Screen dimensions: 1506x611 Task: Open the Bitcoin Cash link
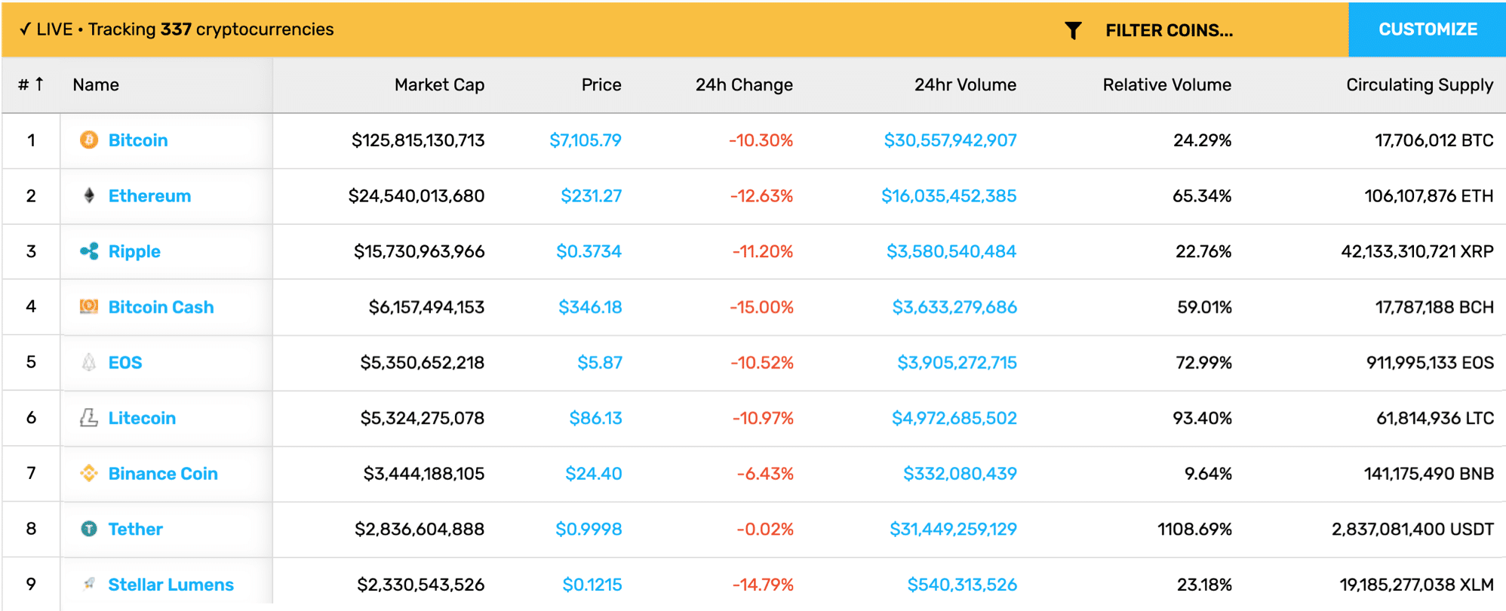[161, 307]
